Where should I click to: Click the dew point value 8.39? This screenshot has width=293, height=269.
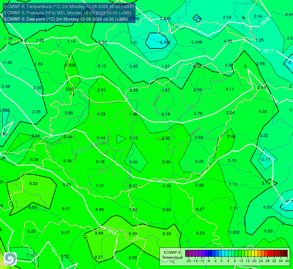pyautogui.click(x=166, y=234)
